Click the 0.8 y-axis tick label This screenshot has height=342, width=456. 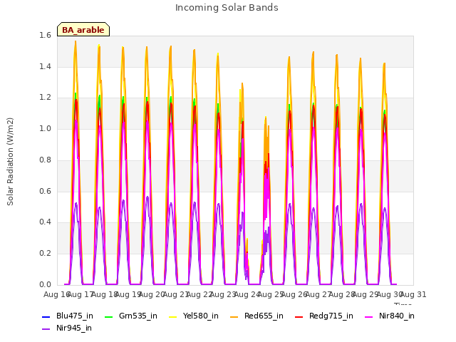point(45,160)
